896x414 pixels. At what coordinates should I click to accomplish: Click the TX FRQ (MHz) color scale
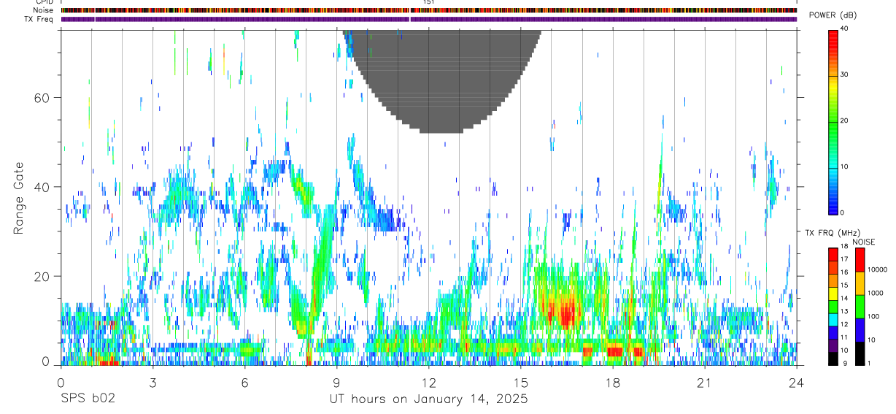(833, 306)
